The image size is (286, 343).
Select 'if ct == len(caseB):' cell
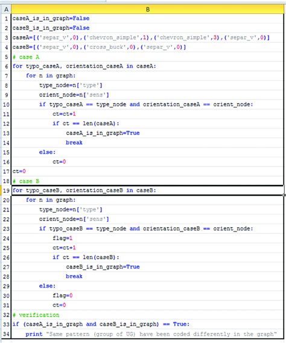(x=148, y=257)
